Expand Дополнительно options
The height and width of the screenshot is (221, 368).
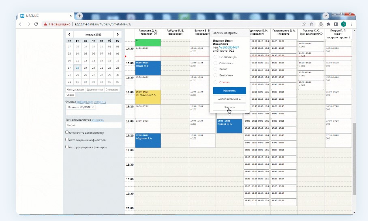229,99
